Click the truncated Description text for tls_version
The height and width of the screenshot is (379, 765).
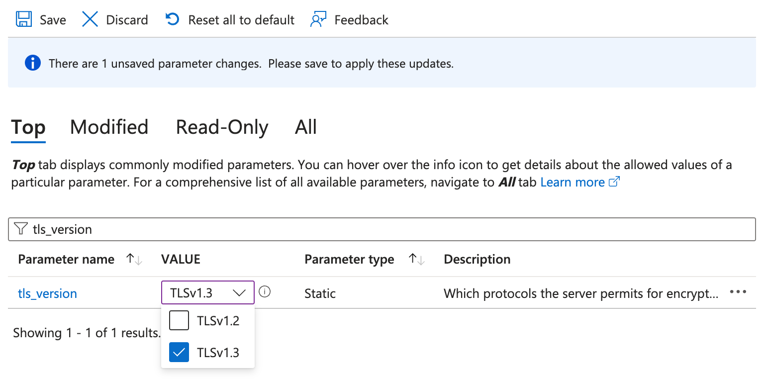point(580,293)
